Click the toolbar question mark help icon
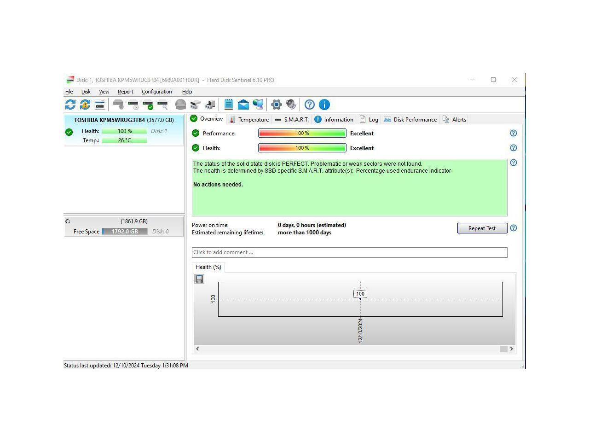This screenshot has width=589, height=442. coord(310,105)
